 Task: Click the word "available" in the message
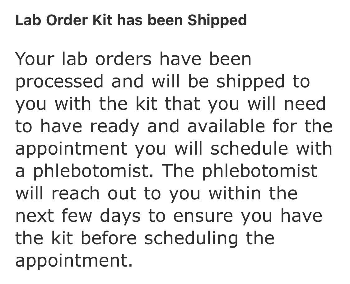tap(226, 126)
